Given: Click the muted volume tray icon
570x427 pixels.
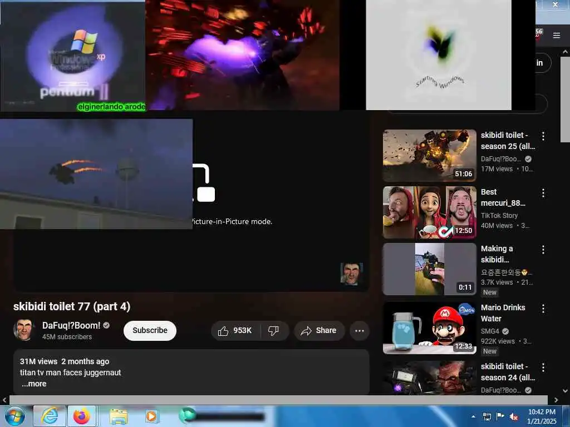Looking at the screenshot, I should pos(514,417).
